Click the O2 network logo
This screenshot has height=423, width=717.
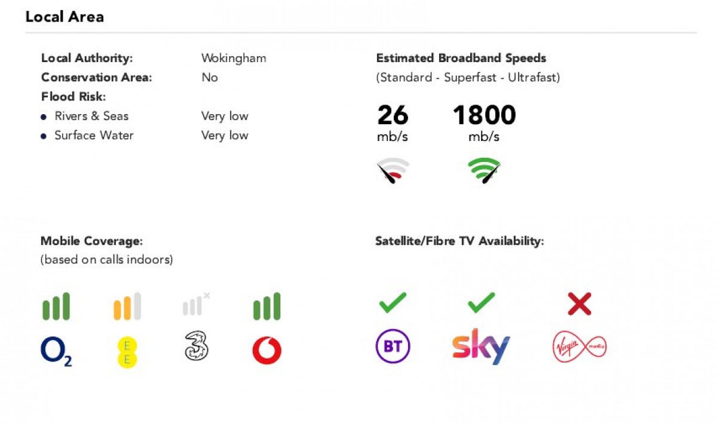point(56,351)
